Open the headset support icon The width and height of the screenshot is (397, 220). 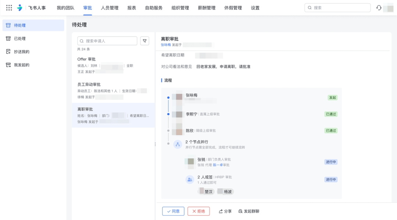pos(379,8)
